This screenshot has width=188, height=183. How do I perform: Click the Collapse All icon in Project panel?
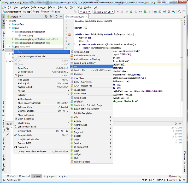click(x=51, y=17)
